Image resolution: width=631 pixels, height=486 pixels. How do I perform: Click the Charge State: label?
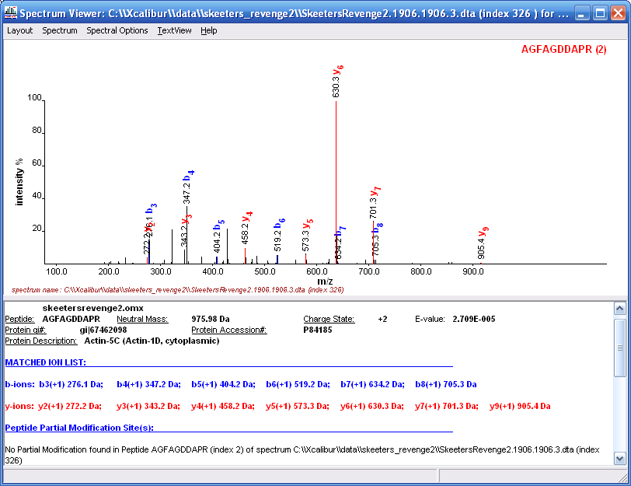[329, 319]
